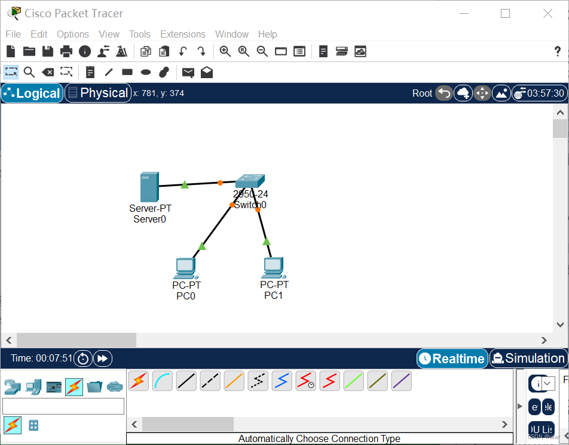Zoom out of the workspace
The image size is (569, 445).
pyautogui.click(x=262, y=51)
